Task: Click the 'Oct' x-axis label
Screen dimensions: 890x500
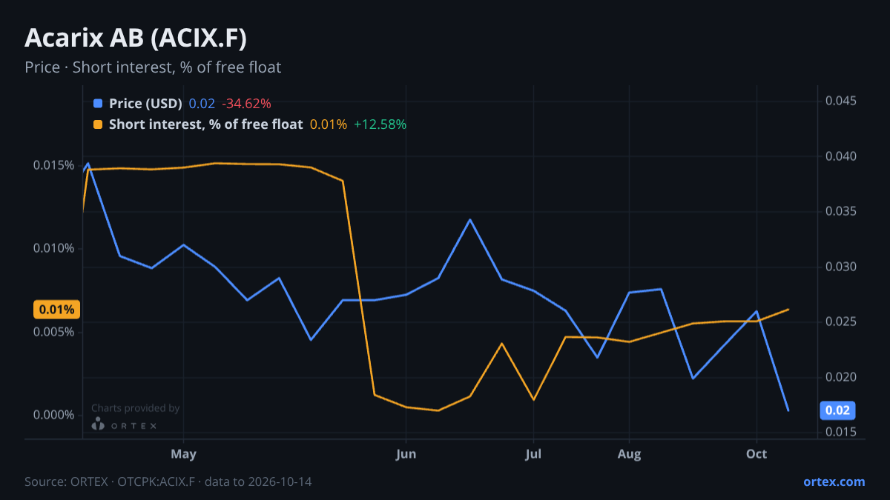Action: 756,453
